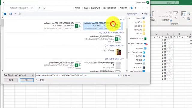The height and width of the screenshot is (108, 192).
Task: Refresh the folder listing
Action: [39, 8]
